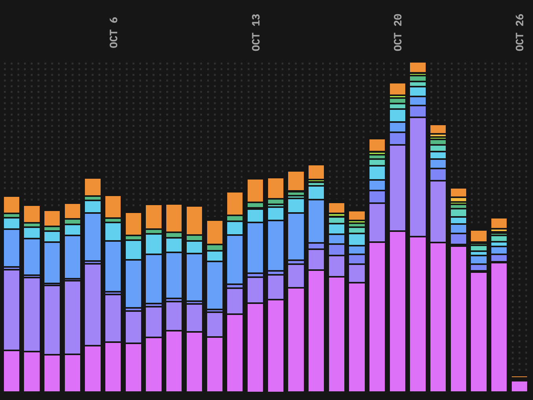Click the pink bottom segment of the Oct 20 bar

coord(397,311)
